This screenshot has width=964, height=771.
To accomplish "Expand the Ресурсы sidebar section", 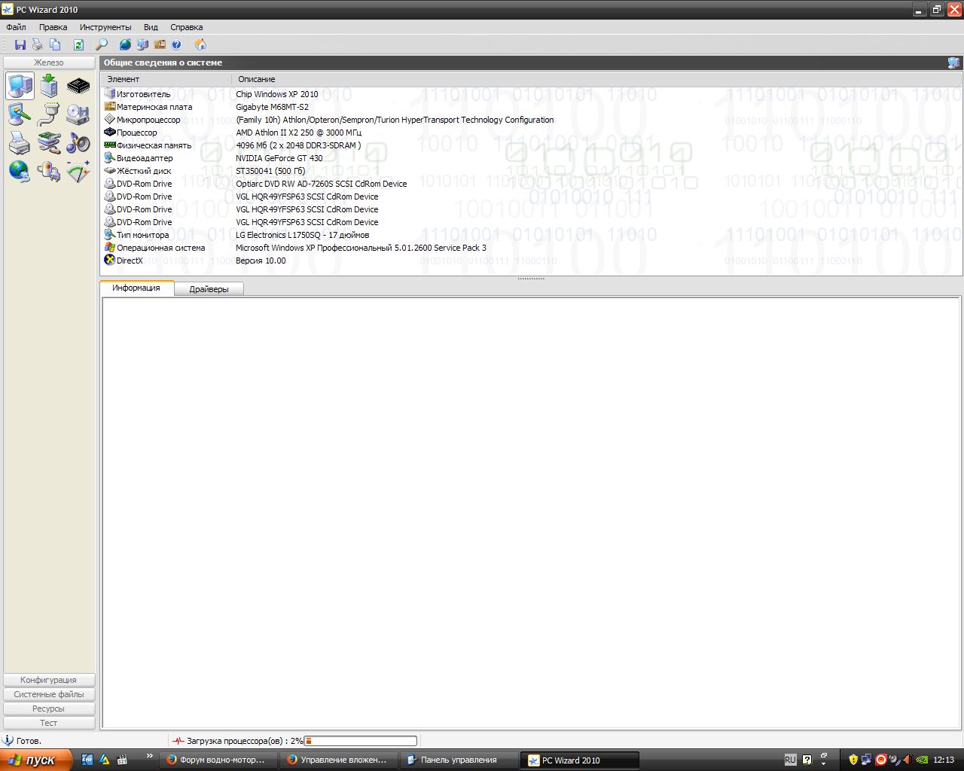I will 49,709.
